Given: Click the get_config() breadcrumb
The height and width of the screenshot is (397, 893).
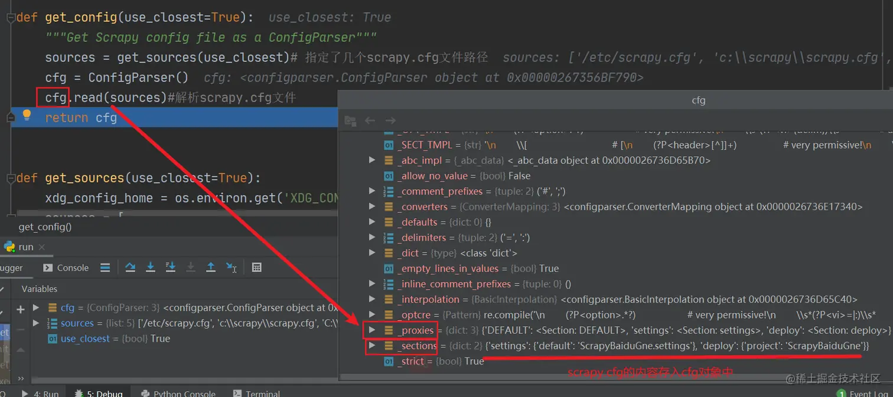Looking at the screenshot, I should 45,227.
